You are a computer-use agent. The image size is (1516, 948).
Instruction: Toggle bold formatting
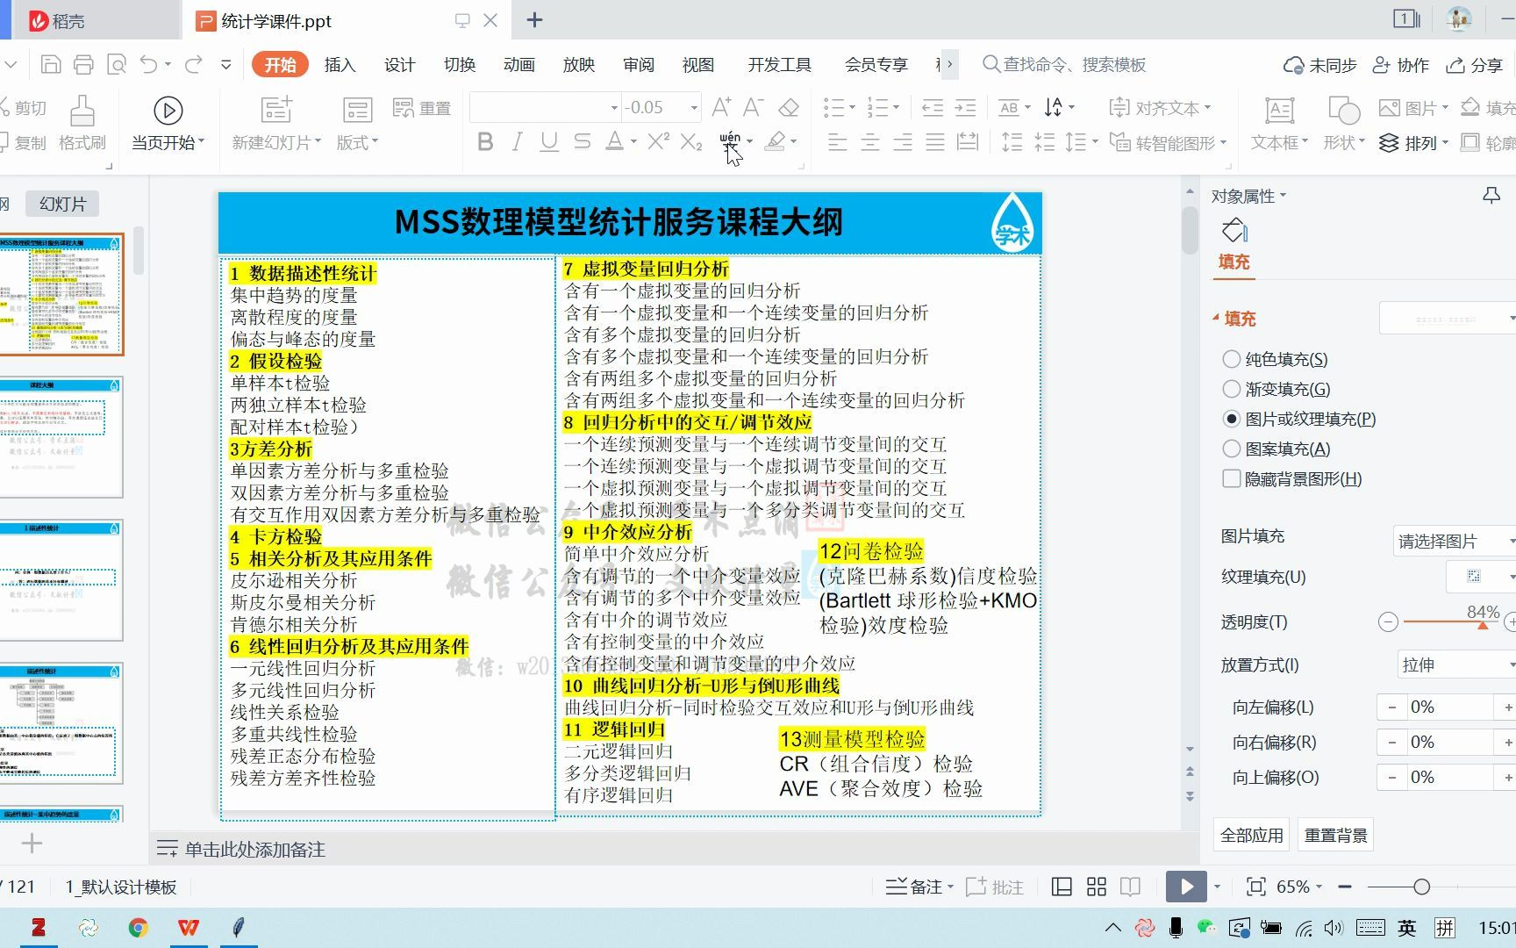[x=484, y=141]
